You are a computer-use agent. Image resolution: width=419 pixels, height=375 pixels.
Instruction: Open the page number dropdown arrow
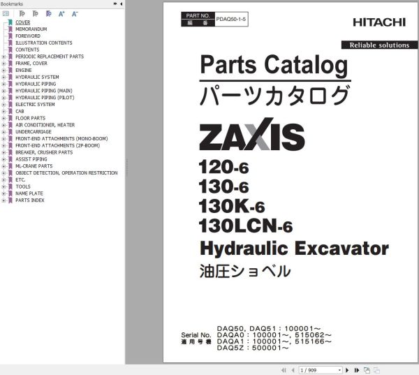339,370
